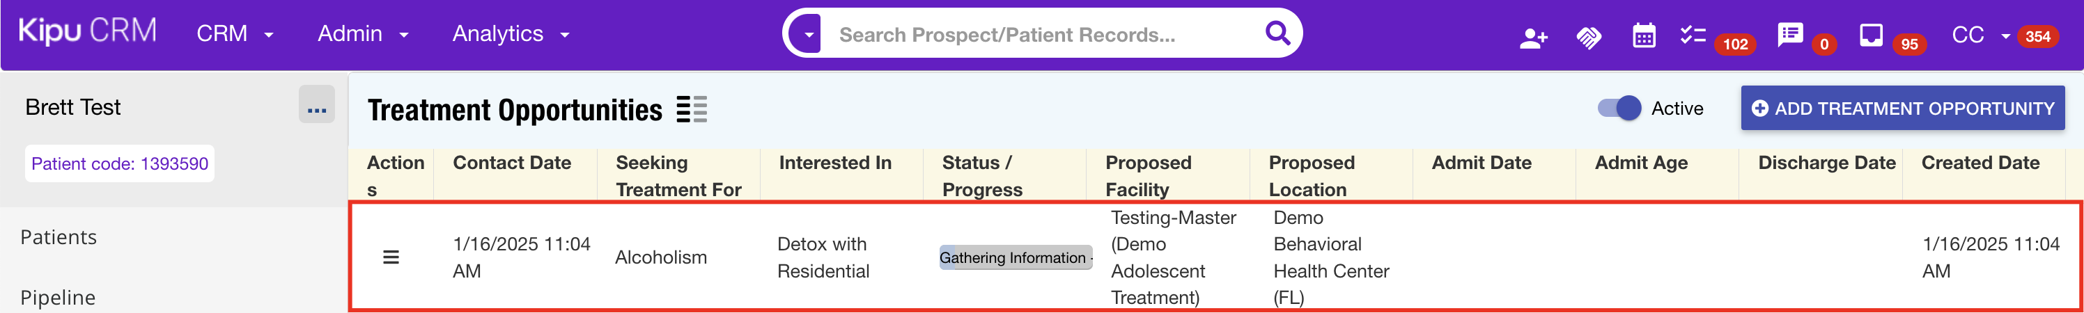Select Pipeline in the sidebar

59,298
